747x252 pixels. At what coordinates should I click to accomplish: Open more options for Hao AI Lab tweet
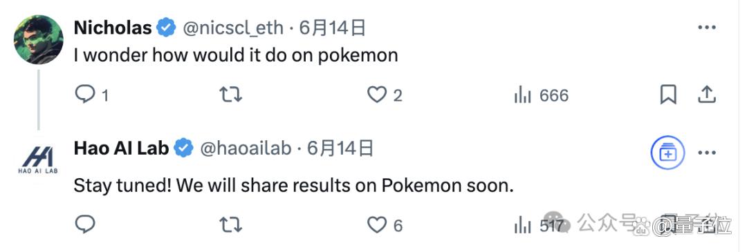[x=707, y=153]
